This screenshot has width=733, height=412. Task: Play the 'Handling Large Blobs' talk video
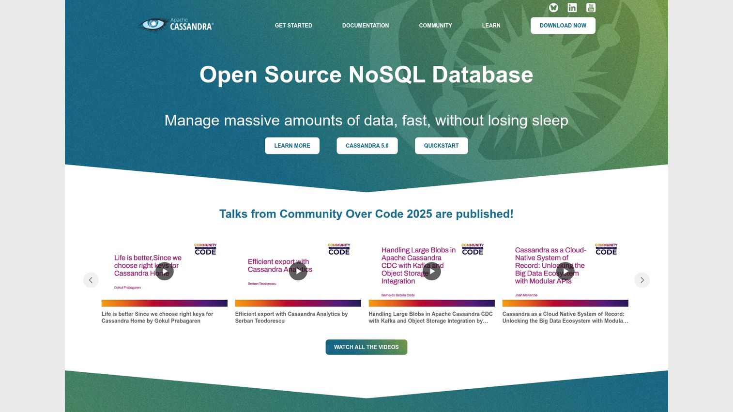pos(432,271)
